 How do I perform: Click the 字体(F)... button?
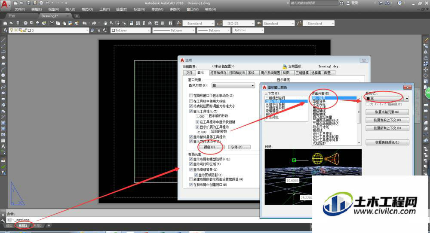pos(240,147)
